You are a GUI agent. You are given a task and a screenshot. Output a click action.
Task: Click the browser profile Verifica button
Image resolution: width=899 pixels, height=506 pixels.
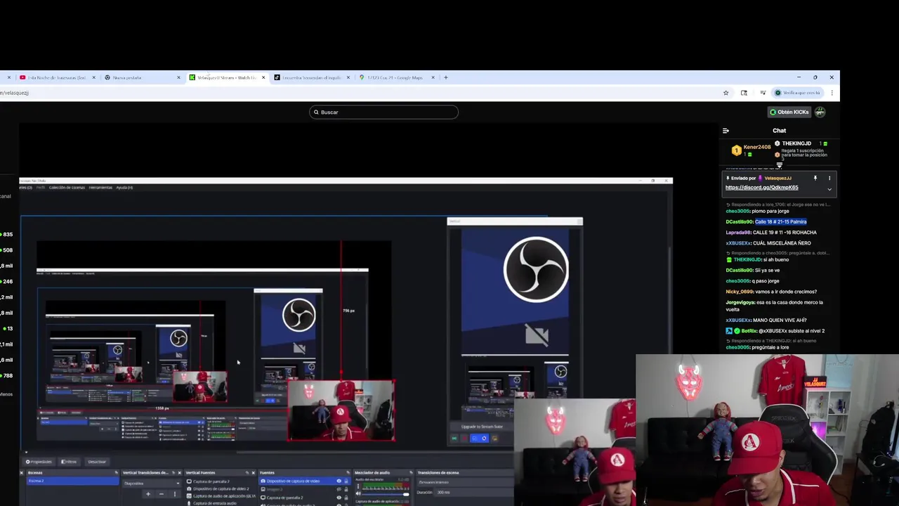tap(797, 93)
